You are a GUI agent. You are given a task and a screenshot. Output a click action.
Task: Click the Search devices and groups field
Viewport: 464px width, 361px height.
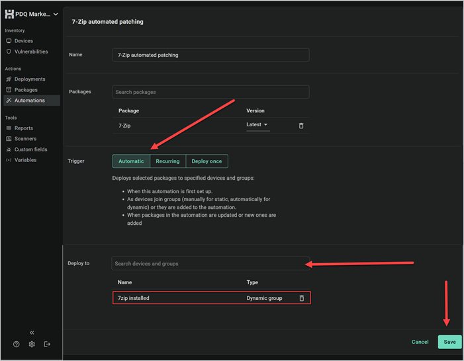tap(210, 263)
